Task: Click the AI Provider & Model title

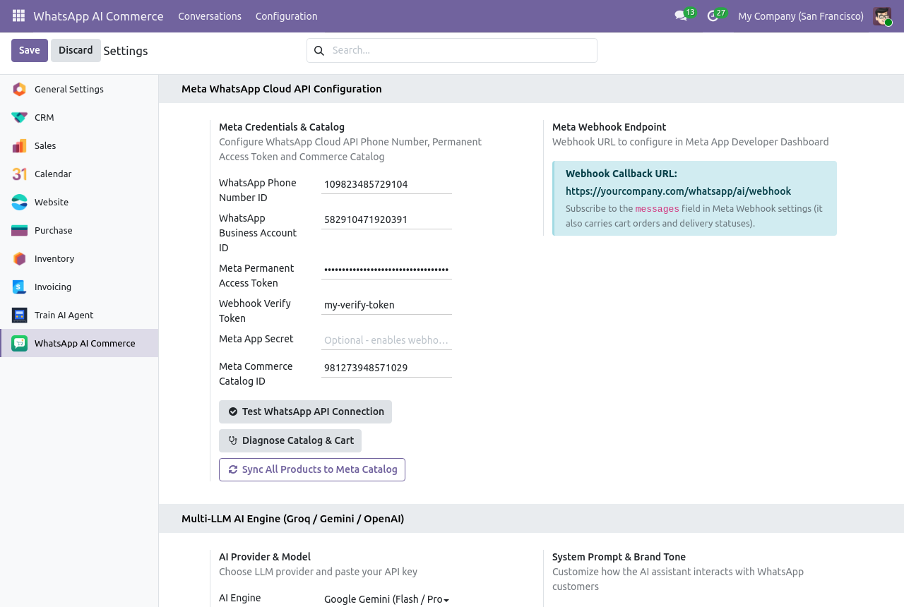Action: (265, 557)
